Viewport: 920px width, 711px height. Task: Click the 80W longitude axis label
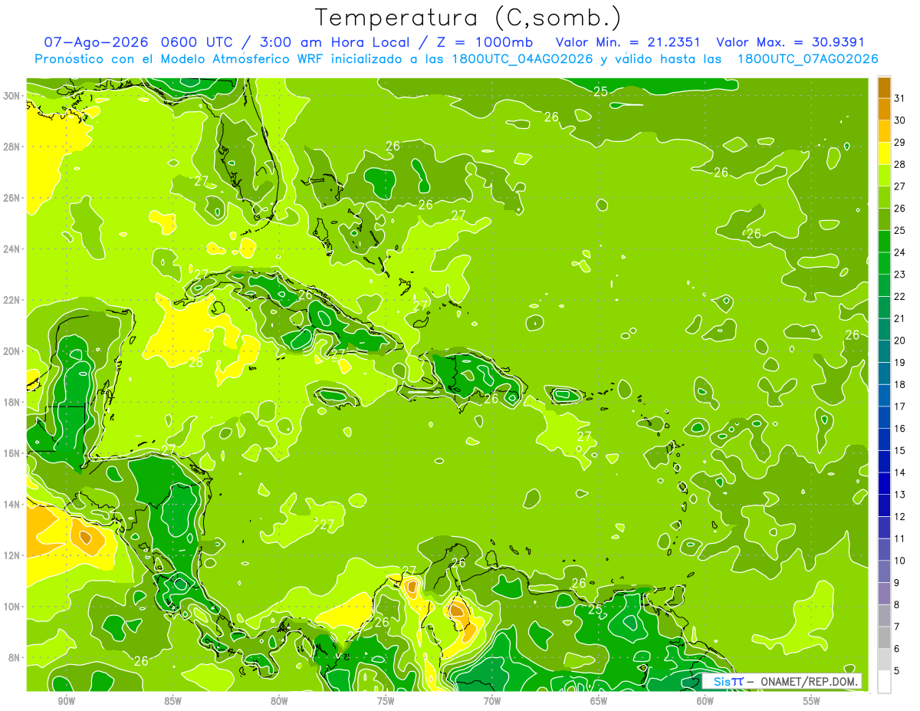pos(279,701)
